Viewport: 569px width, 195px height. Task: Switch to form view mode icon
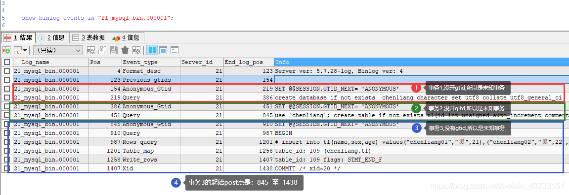click(x=163, y=50)
